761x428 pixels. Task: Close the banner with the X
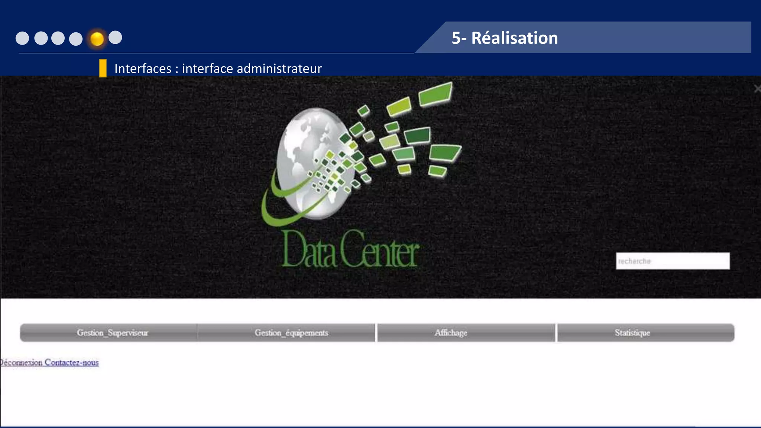pos(757,88)
